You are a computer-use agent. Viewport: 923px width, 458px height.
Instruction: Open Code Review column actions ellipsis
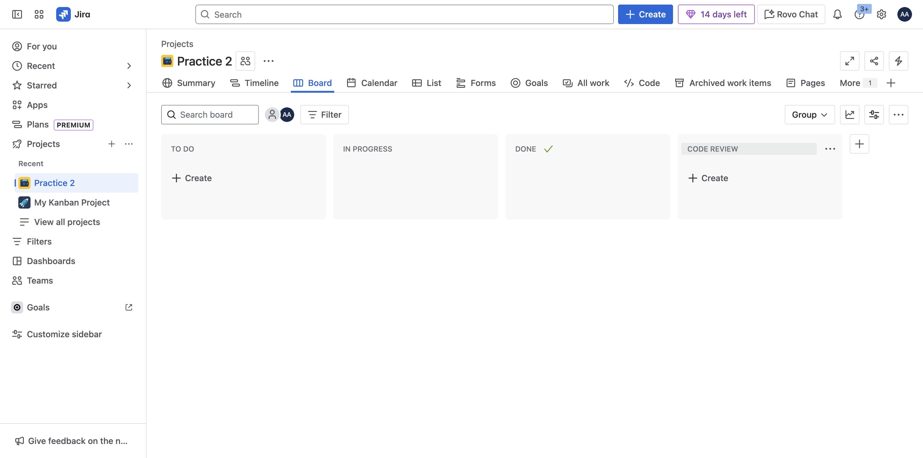[x=830, y=149]
